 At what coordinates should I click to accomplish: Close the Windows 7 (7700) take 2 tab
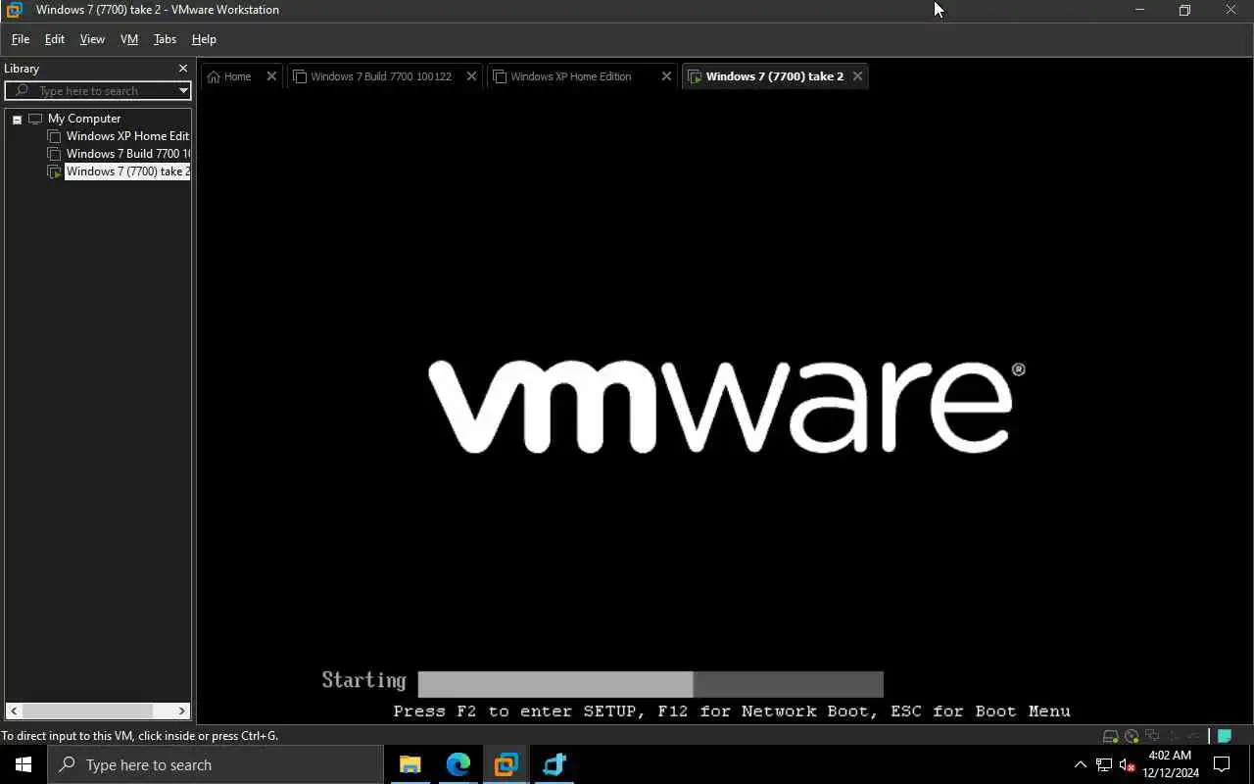coord(857,76)
